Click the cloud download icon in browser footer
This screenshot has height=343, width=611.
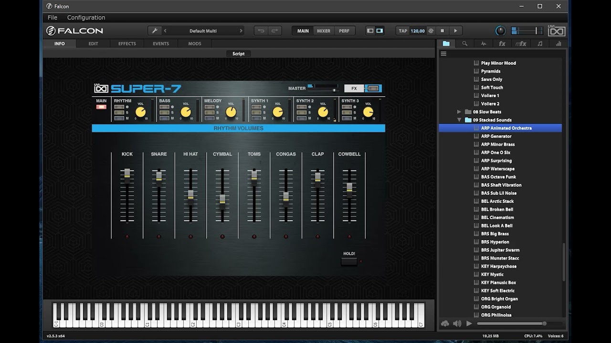click(x=445, y=323)
